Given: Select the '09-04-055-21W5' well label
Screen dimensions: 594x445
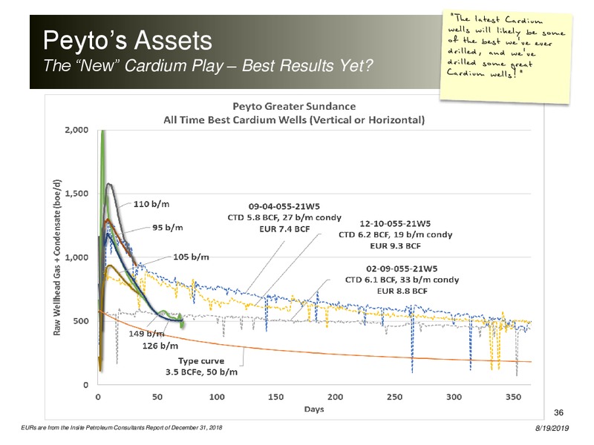Looking at the screenshot, I should pos(284,206).
